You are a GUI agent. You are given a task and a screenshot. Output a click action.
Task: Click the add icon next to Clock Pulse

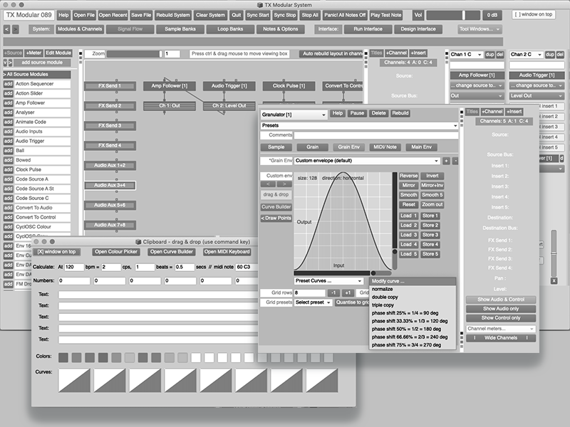pyautogui.click(x=7, y=169)
